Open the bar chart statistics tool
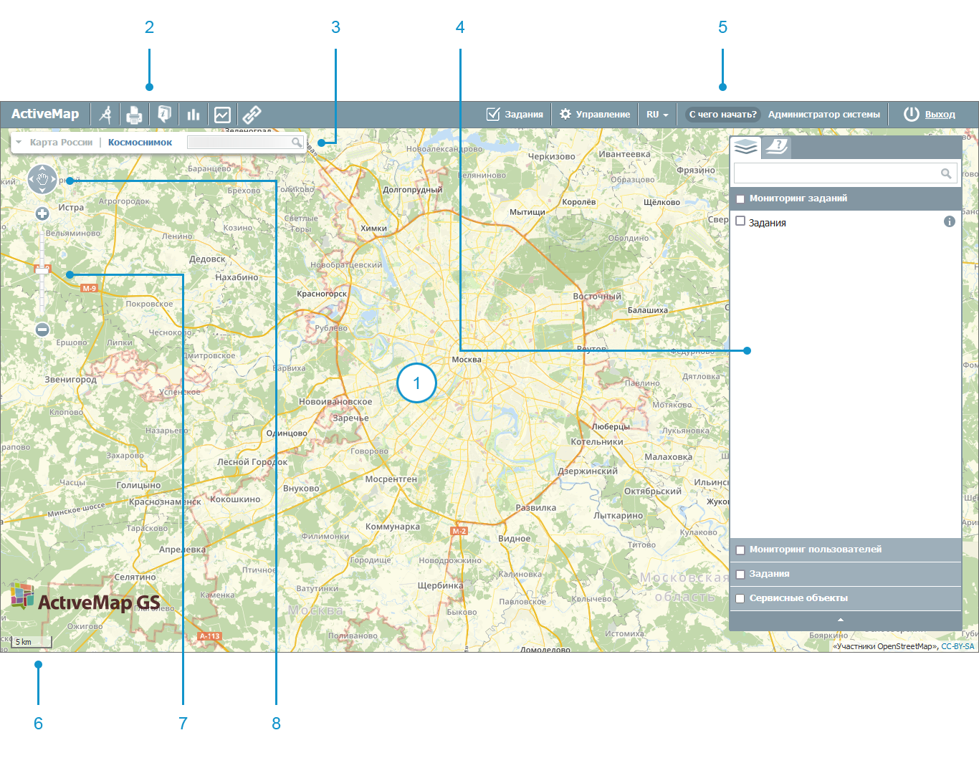 (194, 115)
